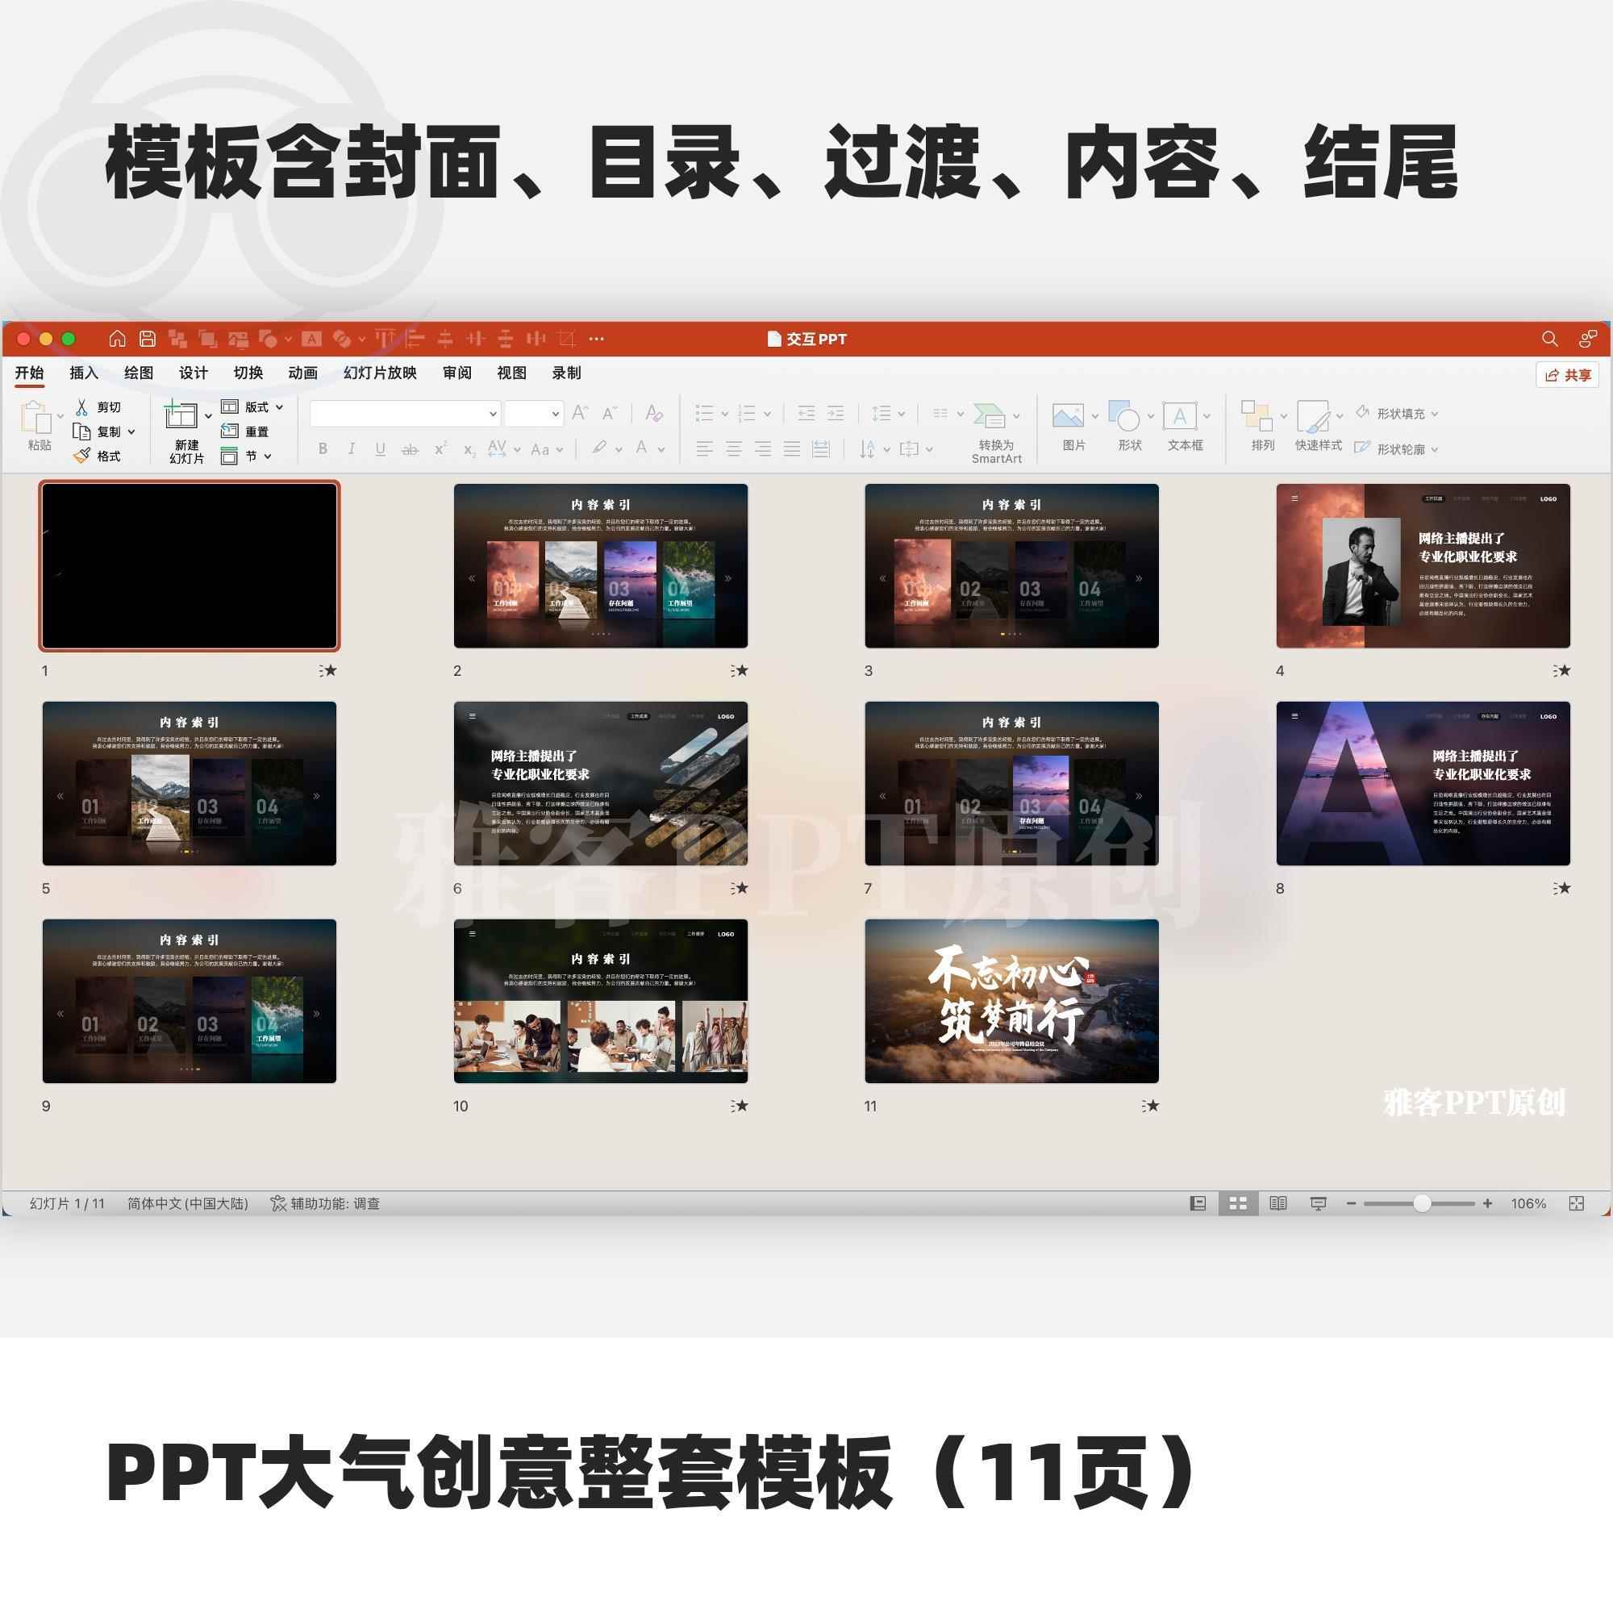Open the quick access more options (…)

pyautogui.click(x=596, y=339)
